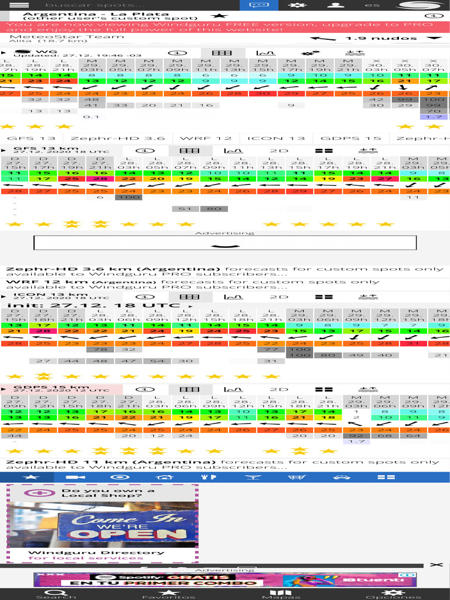This screenshot has width=450, height=600.
Task: Open spot info icon beside Argentina - La Plata
Action: 434,16
